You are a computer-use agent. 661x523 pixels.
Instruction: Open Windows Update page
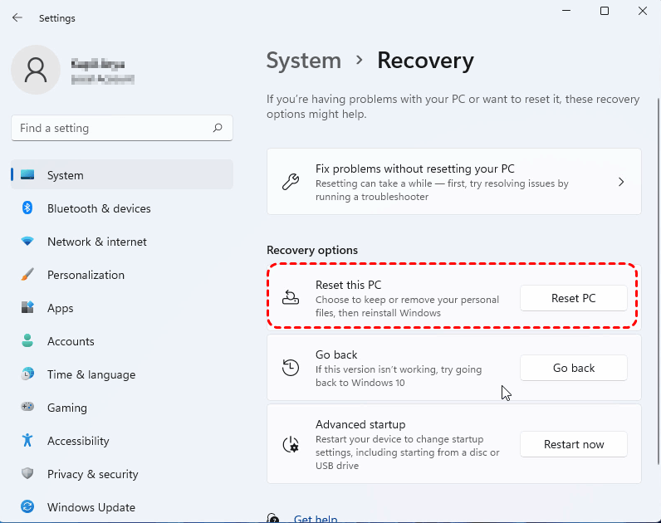(x=122, y=507)
